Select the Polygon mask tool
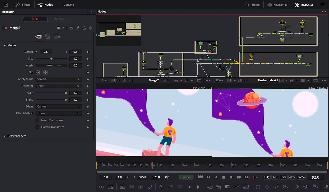This screenshot has height=192, width=329. pyautogui.click(x=277, y=187)
